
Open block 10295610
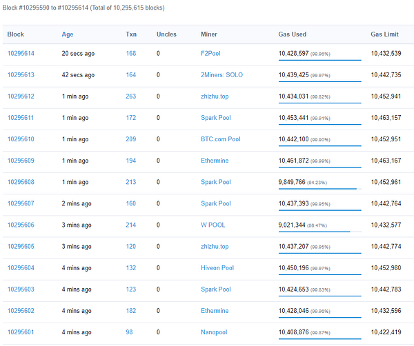(x=21, y=139)
